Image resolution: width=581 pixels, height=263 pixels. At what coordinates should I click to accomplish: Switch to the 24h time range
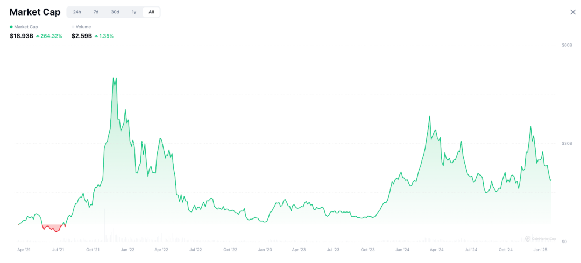pos(77,12)
